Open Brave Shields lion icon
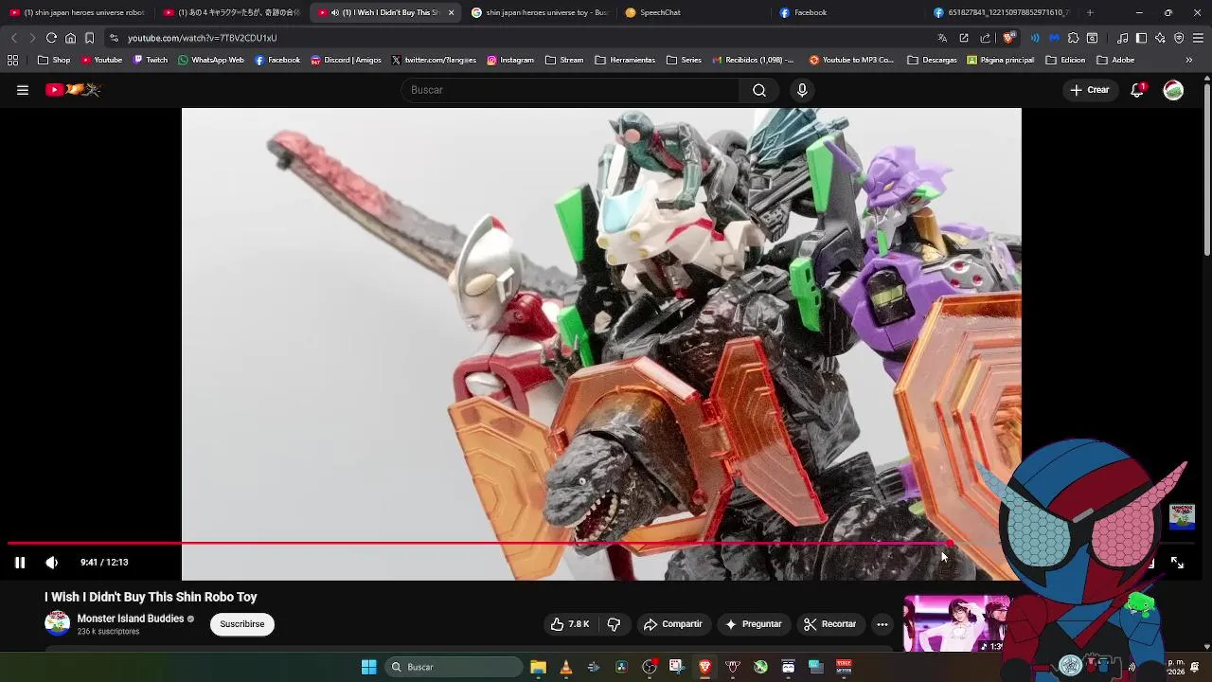1212x682 pixels. point(1009,38)
